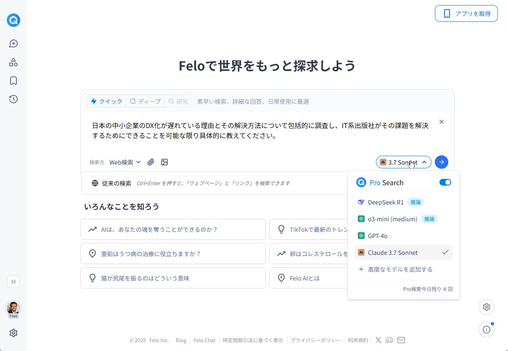508x351 pixels.
Task: Toggle the Pro Search switch
Action: pyautogui.click(x=445, y=182)
